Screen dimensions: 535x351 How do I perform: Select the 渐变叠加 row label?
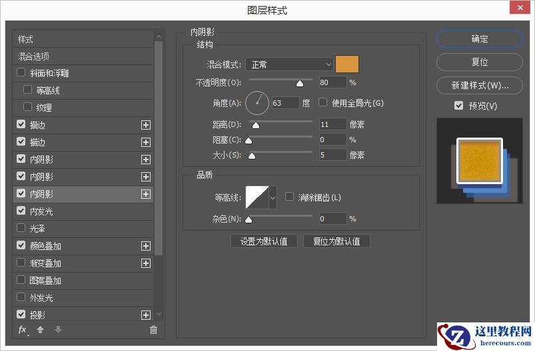coord(45,263)
